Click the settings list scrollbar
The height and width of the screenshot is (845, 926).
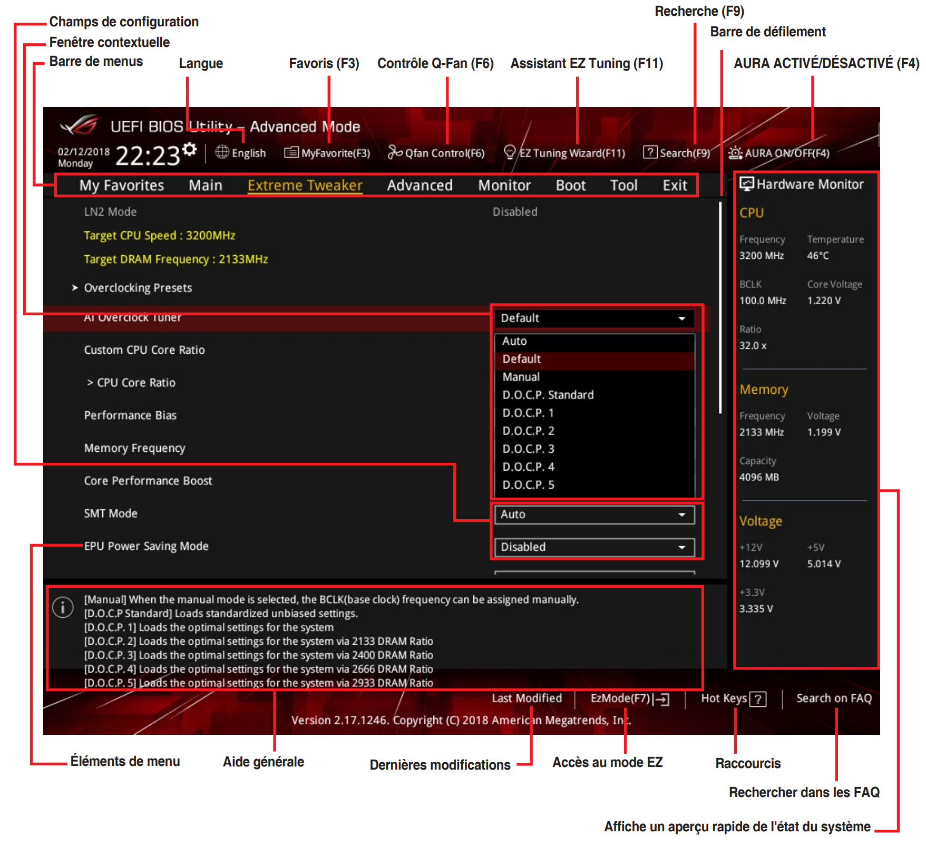(720, 307)
